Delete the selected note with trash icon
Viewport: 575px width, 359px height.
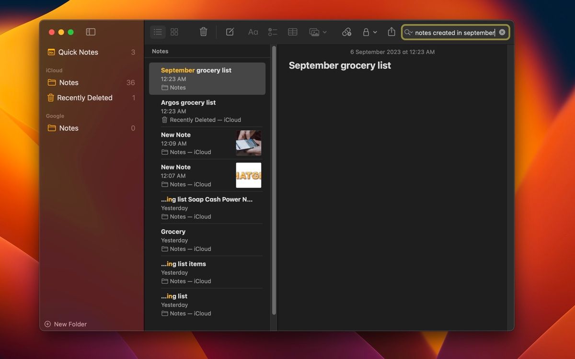click(204, 32)
